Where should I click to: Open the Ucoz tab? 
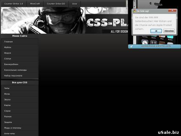coord(75,4)
